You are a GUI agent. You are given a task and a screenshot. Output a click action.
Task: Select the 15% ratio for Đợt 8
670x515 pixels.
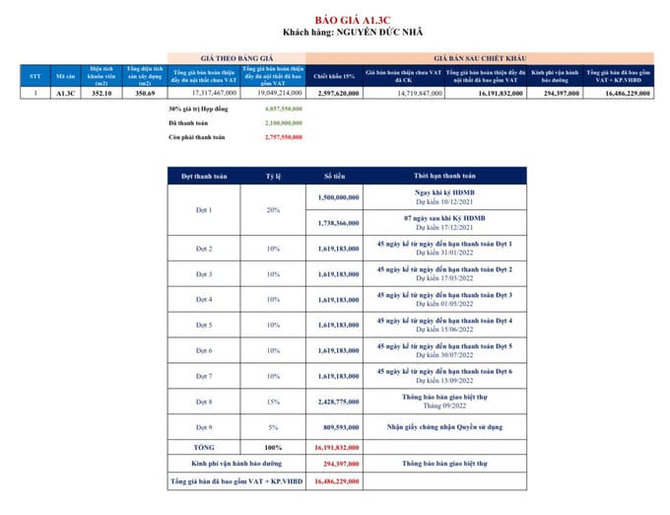(x=272, y=403)
